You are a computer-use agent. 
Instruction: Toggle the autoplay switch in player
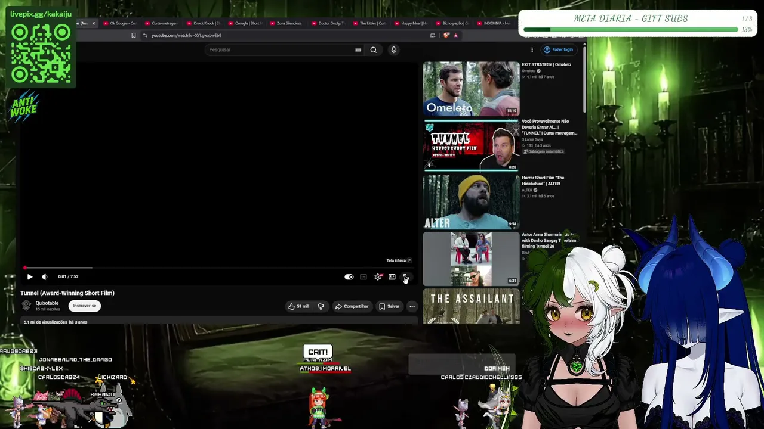(x=349, y=277)
